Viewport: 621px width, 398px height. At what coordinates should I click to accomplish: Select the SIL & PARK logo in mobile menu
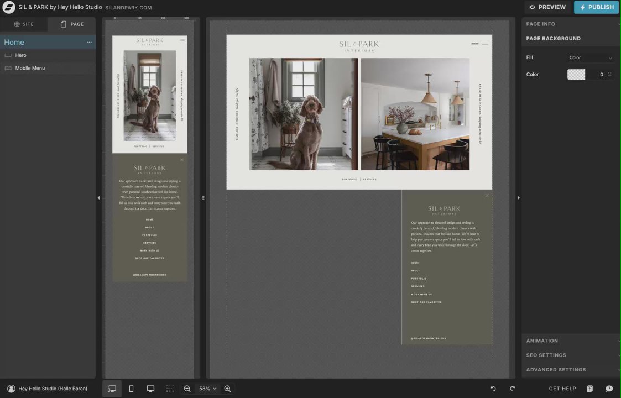[150, 170]
